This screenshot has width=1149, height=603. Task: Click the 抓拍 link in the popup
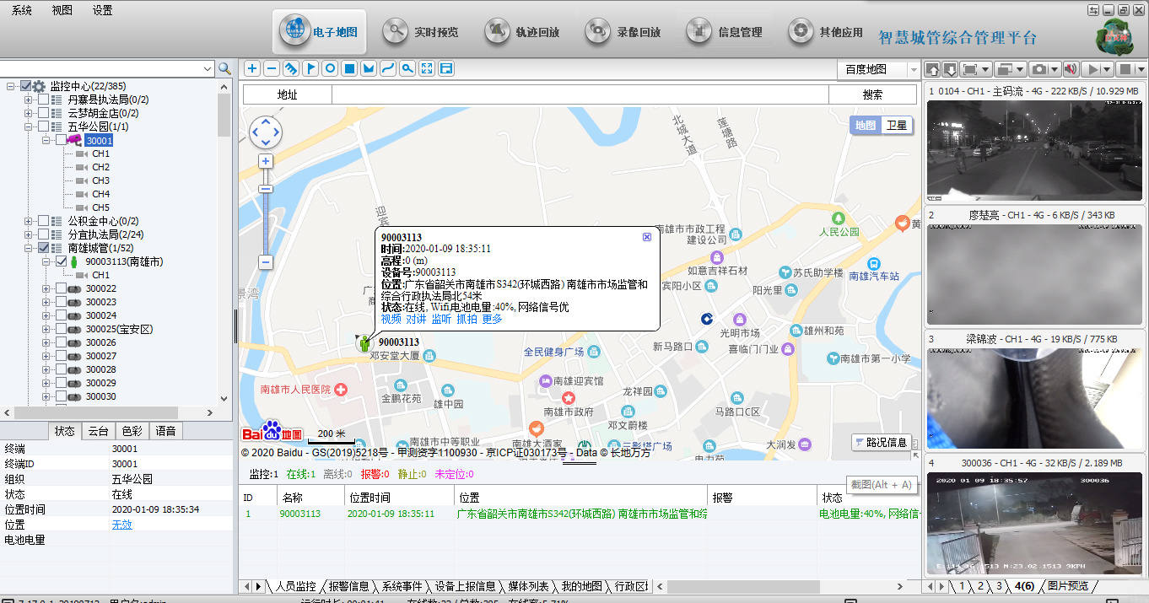[x=467, y=319]
